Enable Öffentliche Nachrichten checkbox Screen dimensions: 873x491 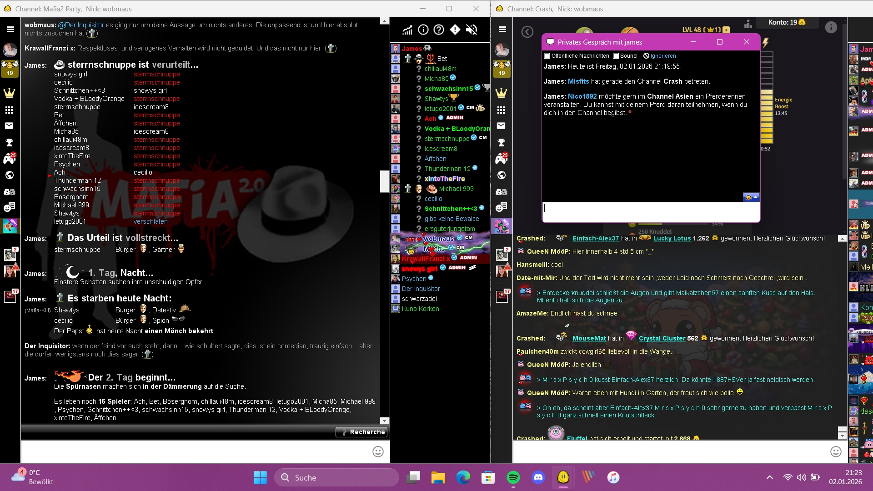pyautogui.click(x=547, y=56)
